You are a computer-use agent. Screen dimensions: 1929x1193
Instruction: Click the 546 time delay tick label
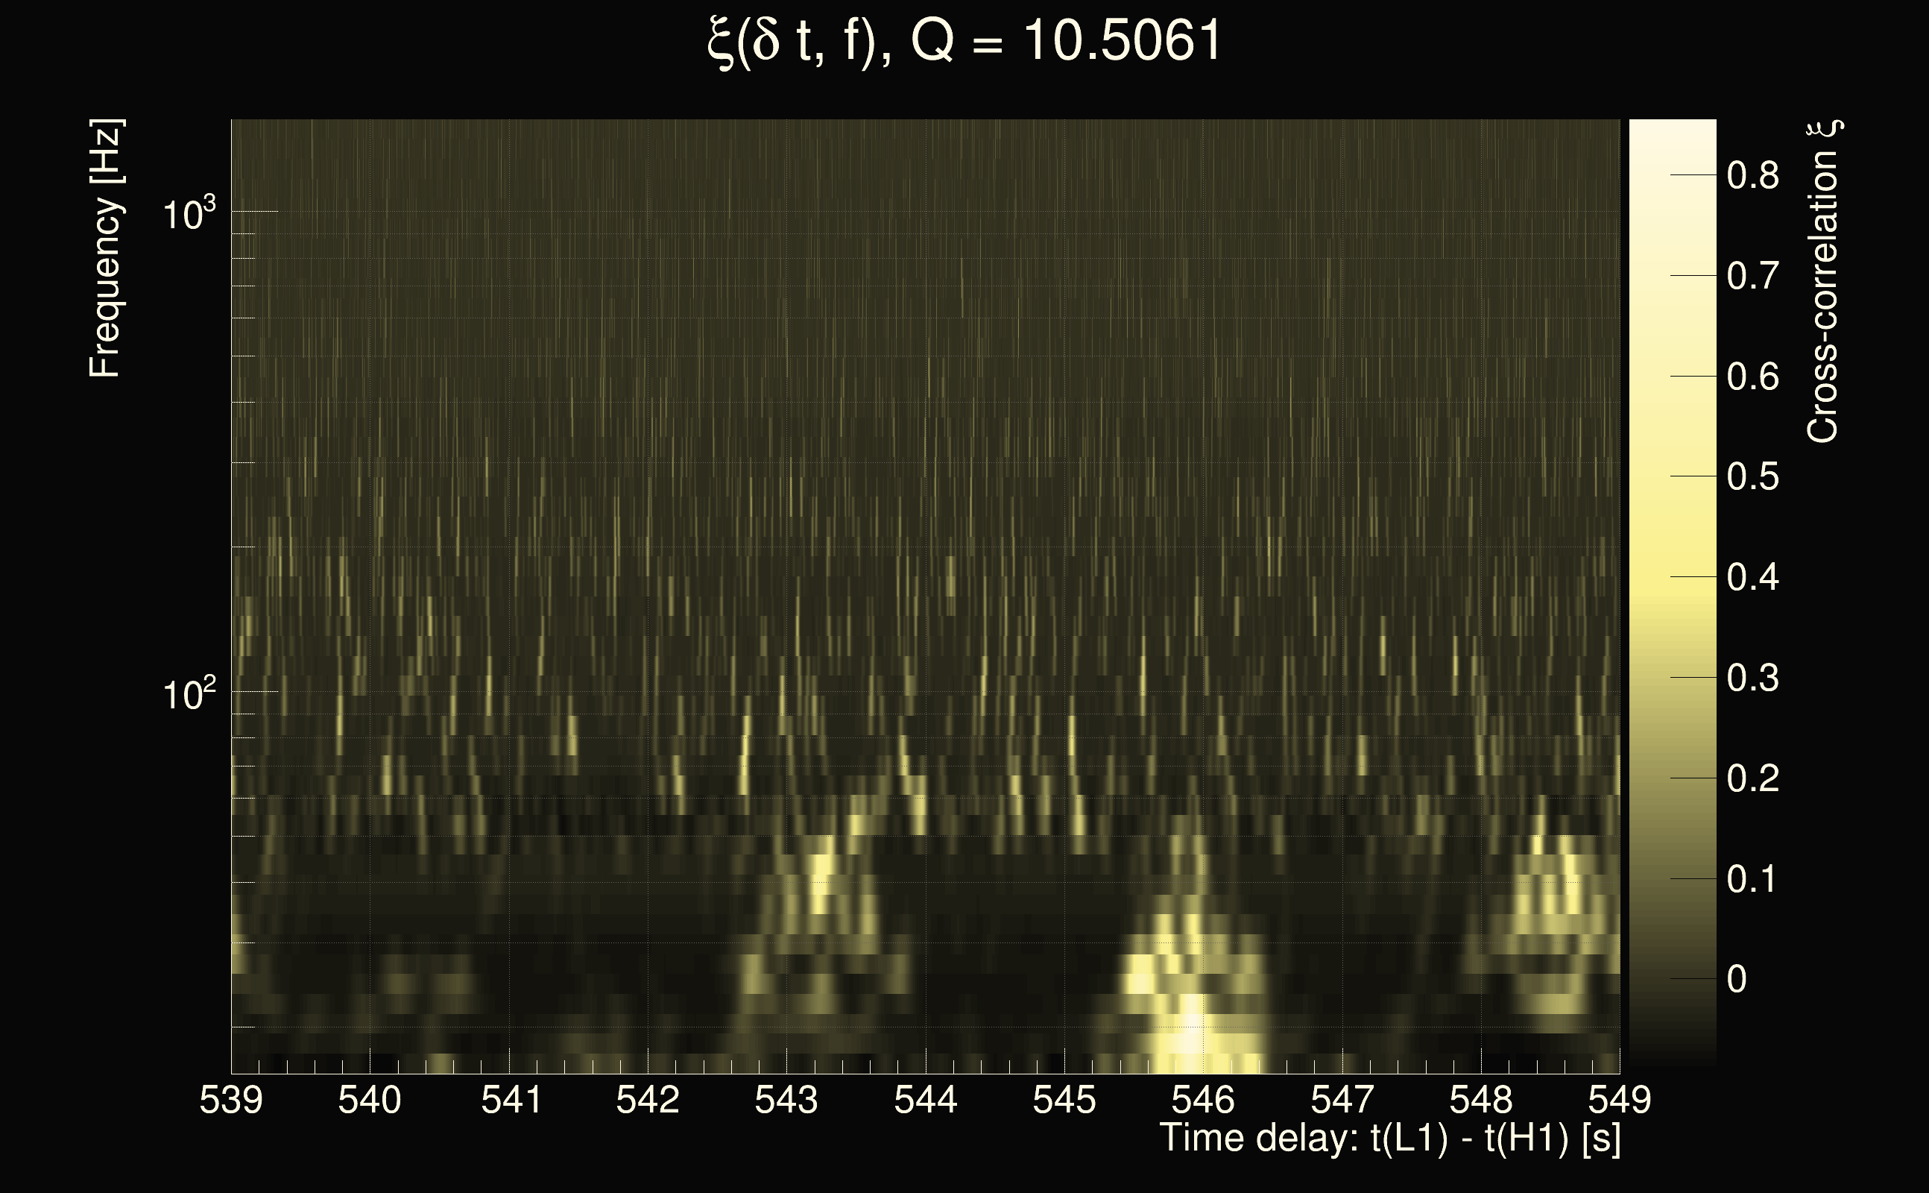pos(1203,1099)
